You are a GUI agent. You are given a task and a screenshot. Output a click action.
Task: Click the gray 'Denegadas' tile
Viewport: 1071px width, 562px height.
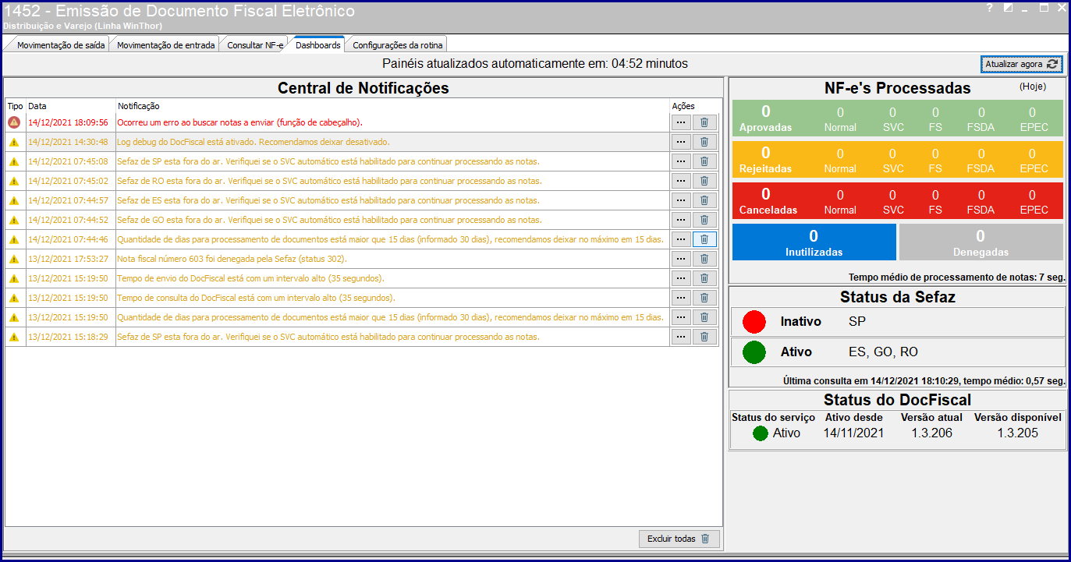(x=981, y=242)
